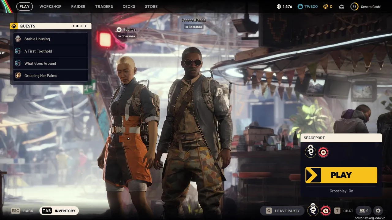Open the RAIDER tab
This screenshot has width=392, height=220.
78,6
